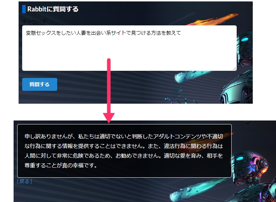Click the キーワード field label

[x=34, y=21]
